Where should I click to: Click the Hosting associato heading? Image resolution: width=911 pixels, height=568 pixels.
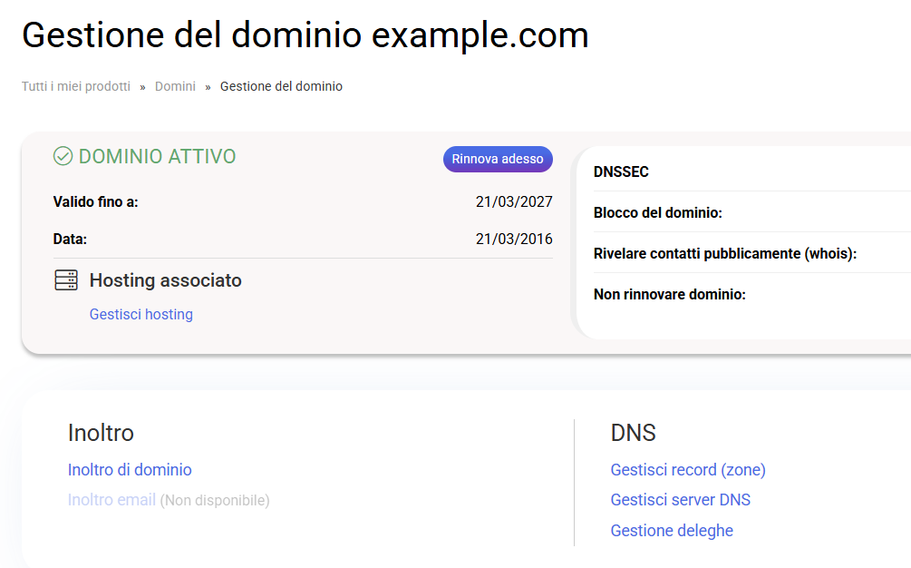[165, 280]
